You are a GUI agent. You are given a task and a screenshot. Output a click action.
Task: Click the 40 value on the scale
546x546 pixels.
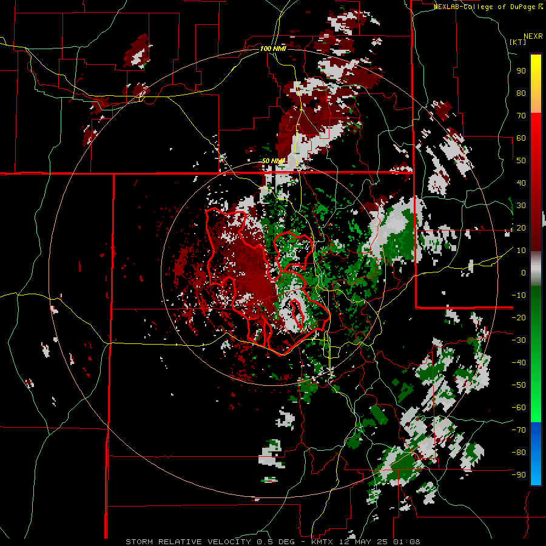coord(521,183)
